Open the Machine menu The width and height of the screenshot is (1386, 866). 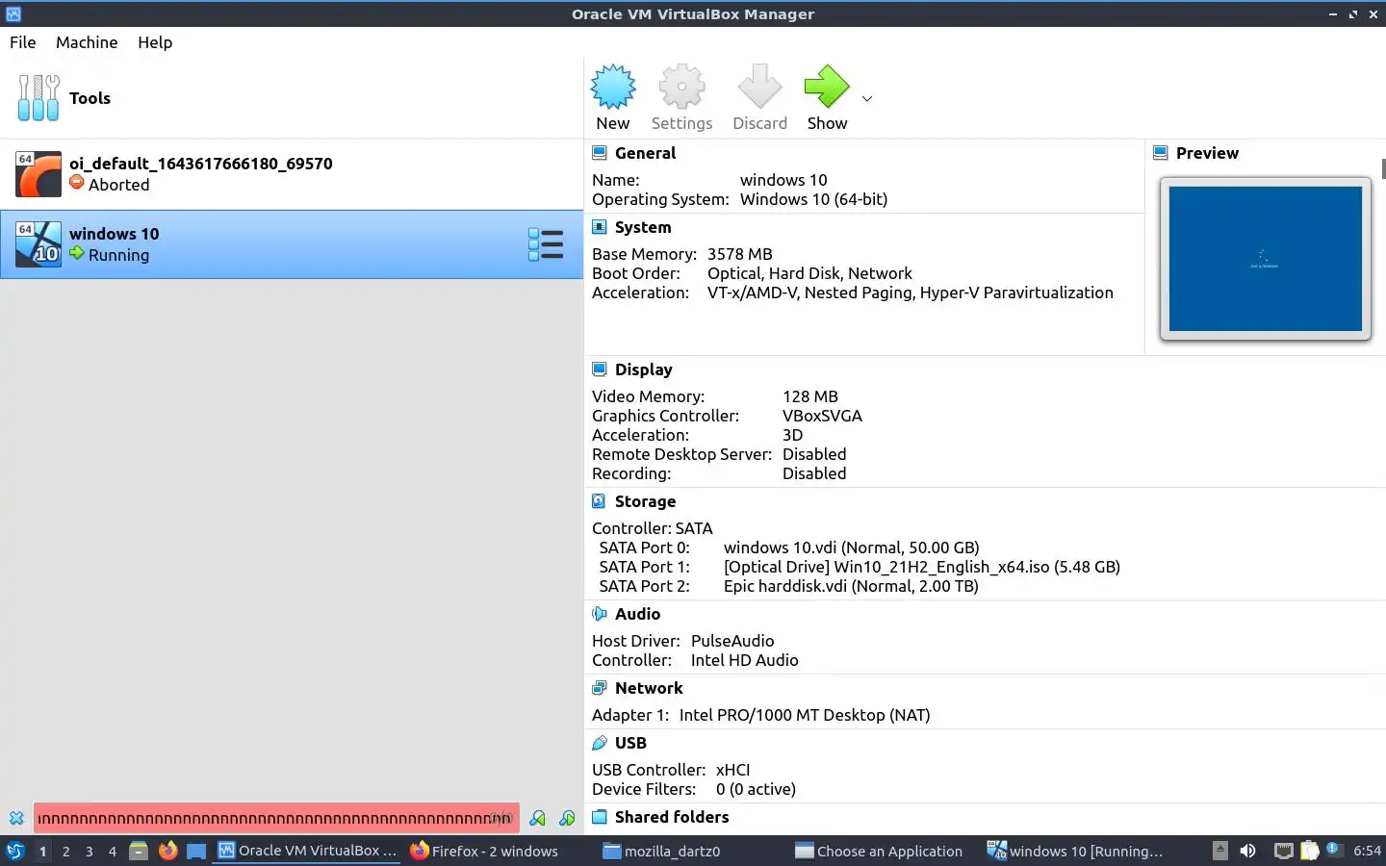click(87, 42)
